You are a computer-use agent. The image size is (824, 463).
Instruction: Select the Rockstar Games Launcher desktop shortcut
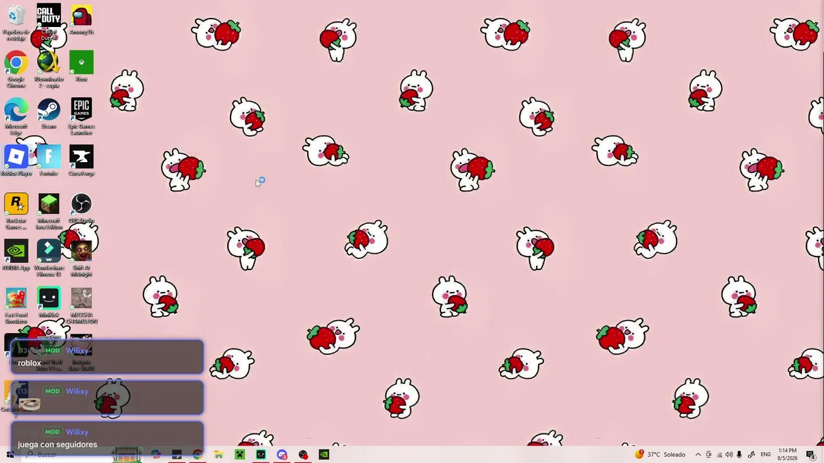point(16,212)
